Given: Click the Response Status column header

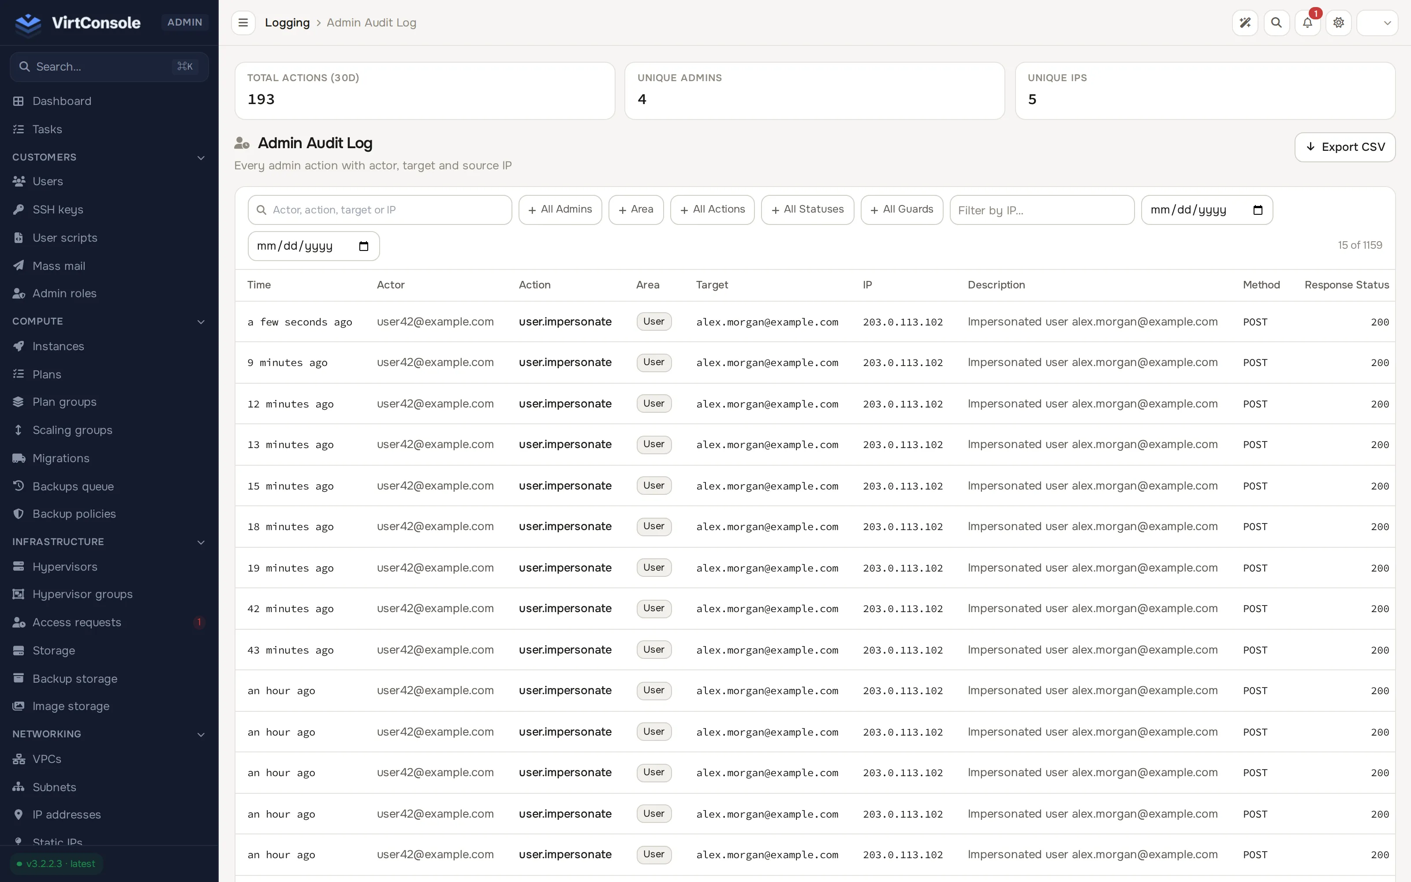Looking at the screenshot, I should pyautogui.click(x=1346, y=285).
